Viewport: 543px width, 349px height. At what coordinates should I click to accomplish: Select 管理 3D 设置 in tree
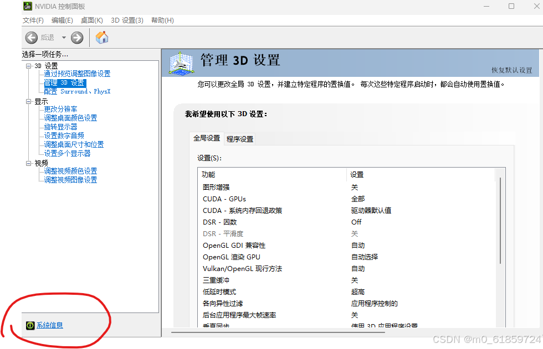(x=65, y=83)
